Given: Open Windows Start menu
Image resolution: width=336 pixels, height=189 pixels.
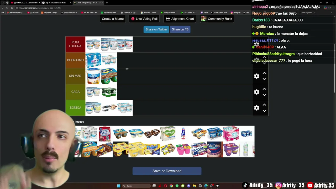Looking at the screenshot, I should click(119, 186).
